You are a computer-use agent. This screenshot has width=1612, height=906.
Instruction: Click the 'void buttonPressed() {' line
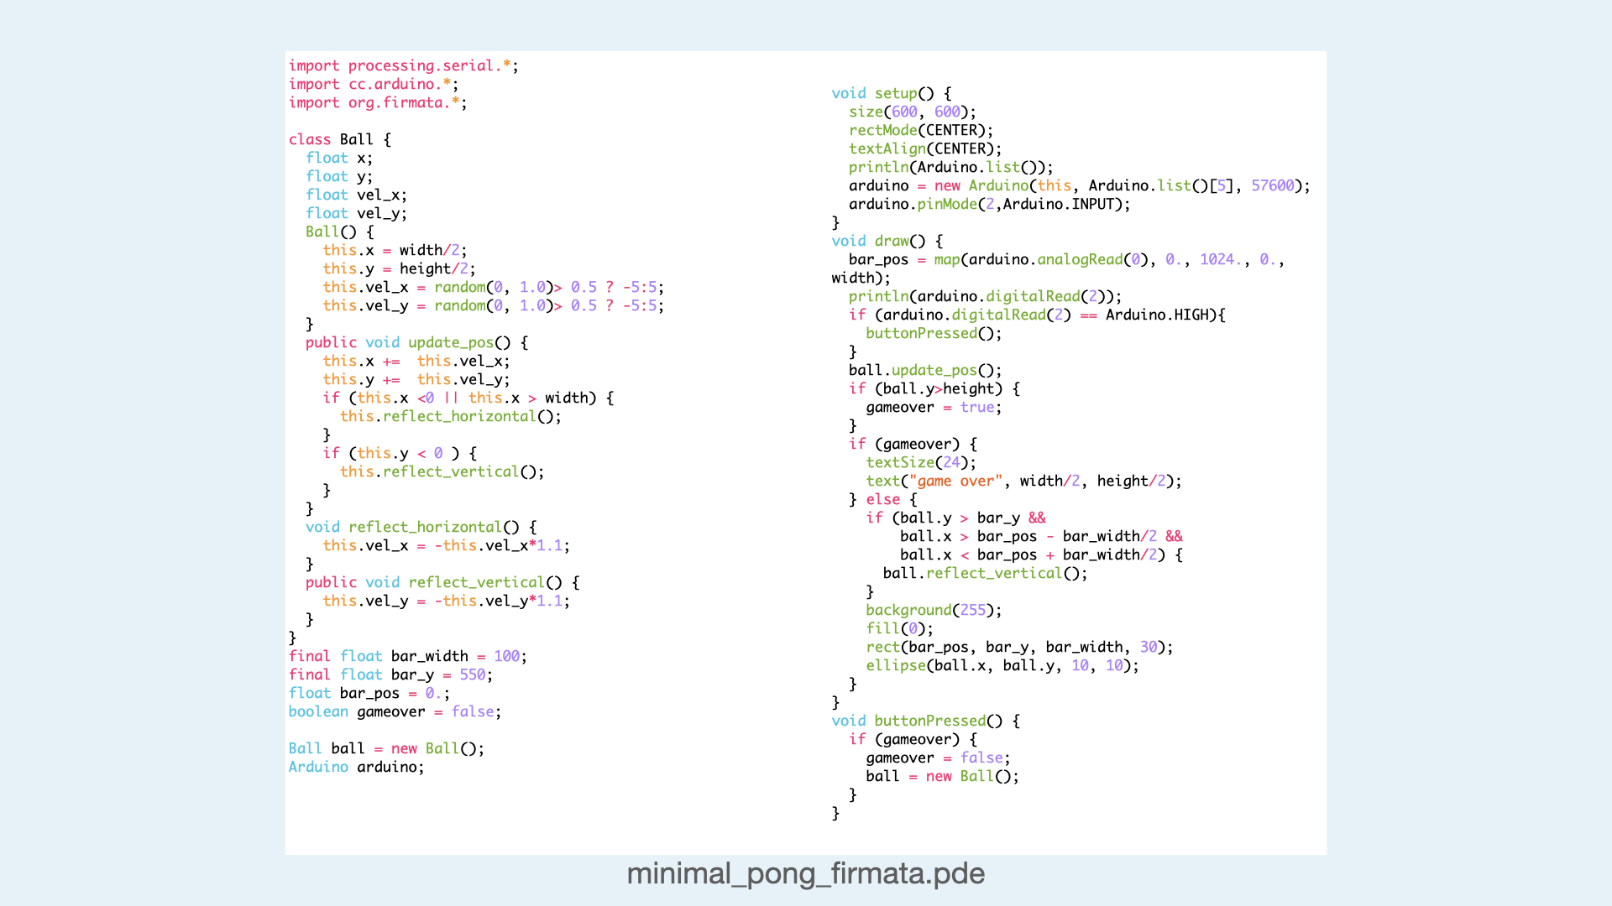click(925, 721)
